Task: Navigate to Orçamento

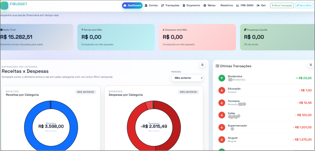Action: coord(191,6)
